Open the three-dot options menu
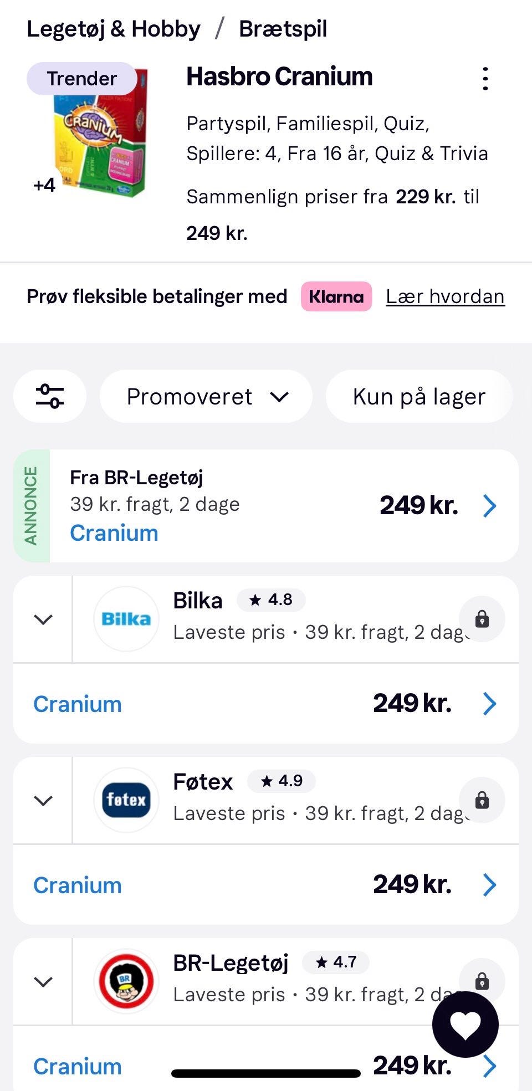The width and height of the screenshot is (532, 1091). click(485, 79)
